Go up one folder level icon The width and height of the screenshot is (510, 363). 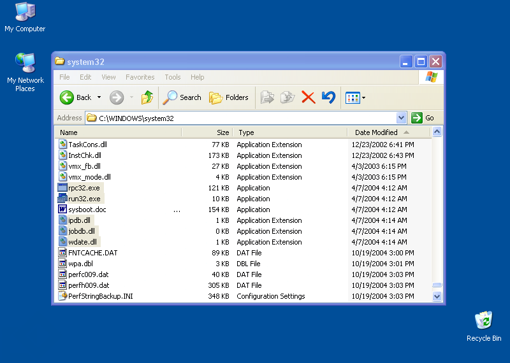147,97
